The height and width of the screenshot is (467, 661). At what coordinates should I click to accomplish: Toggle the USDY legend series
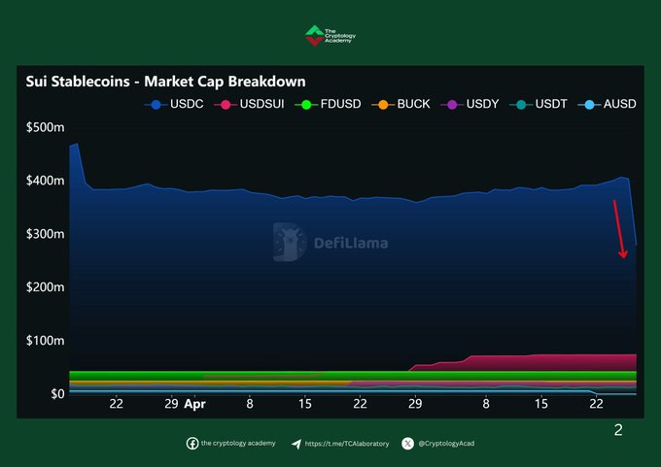tap(470, 104)
